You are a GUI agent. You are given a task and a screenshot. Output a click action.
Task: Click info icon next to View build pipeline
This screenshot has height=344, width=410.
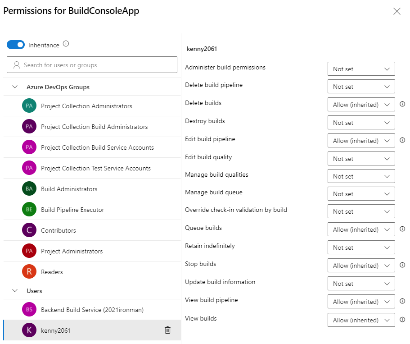[x=402, y=301]
